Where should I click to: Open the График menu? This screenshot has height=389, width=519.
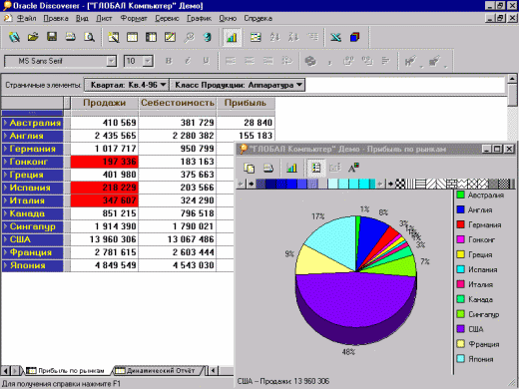[x=199, y=18]
